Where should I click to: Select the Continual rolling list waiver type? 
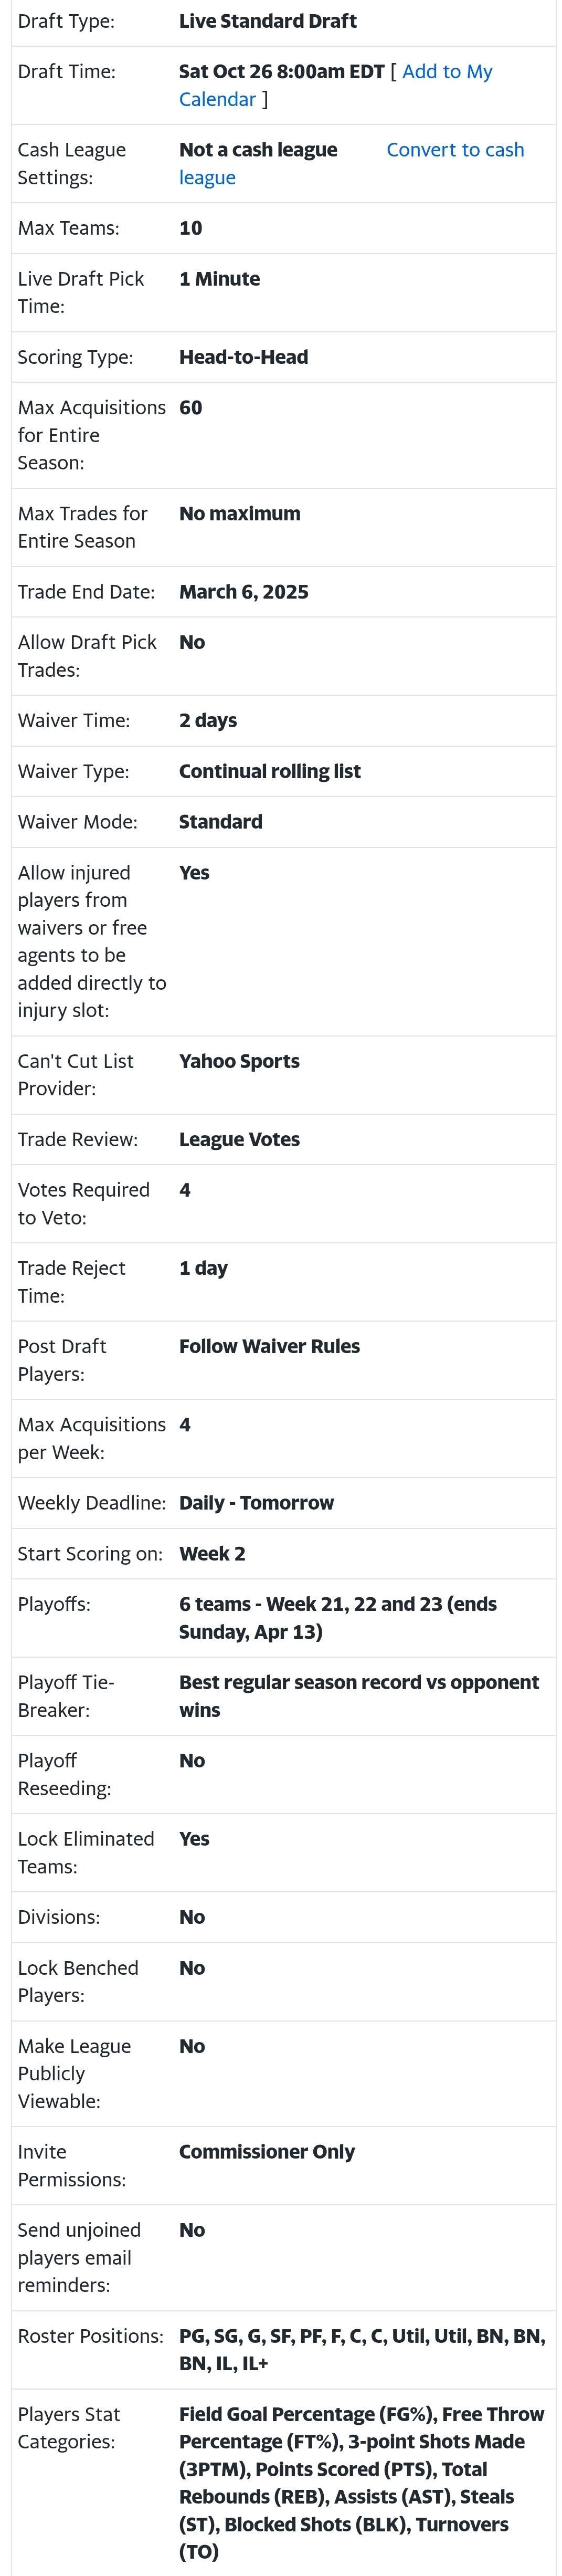pyautogui.click(x=269, y=771)
